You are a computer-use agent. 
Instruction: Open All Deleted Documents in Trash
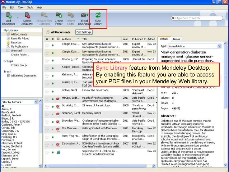pyautogui.click(x=24, y=75)
